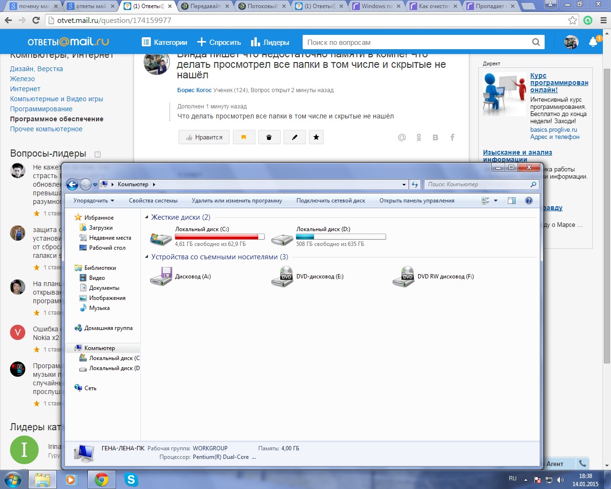Open Недавние места in navigation pane
Screen dimensions: 611x489
tap(110, 238)
